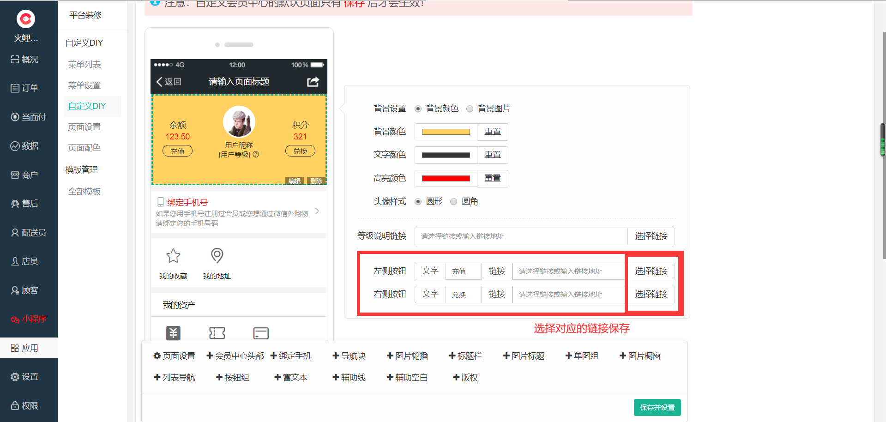Open 售后 after-sales in sidebar
The width and height of the screenshot is (886, 422).
coord(25,204)
